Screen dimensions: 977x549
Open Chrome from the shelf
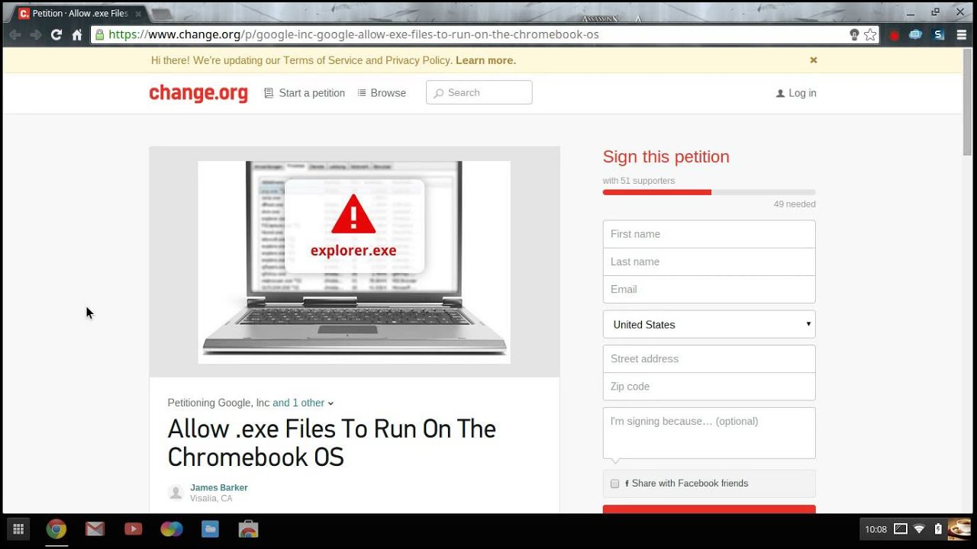click(x=56, y=528)
